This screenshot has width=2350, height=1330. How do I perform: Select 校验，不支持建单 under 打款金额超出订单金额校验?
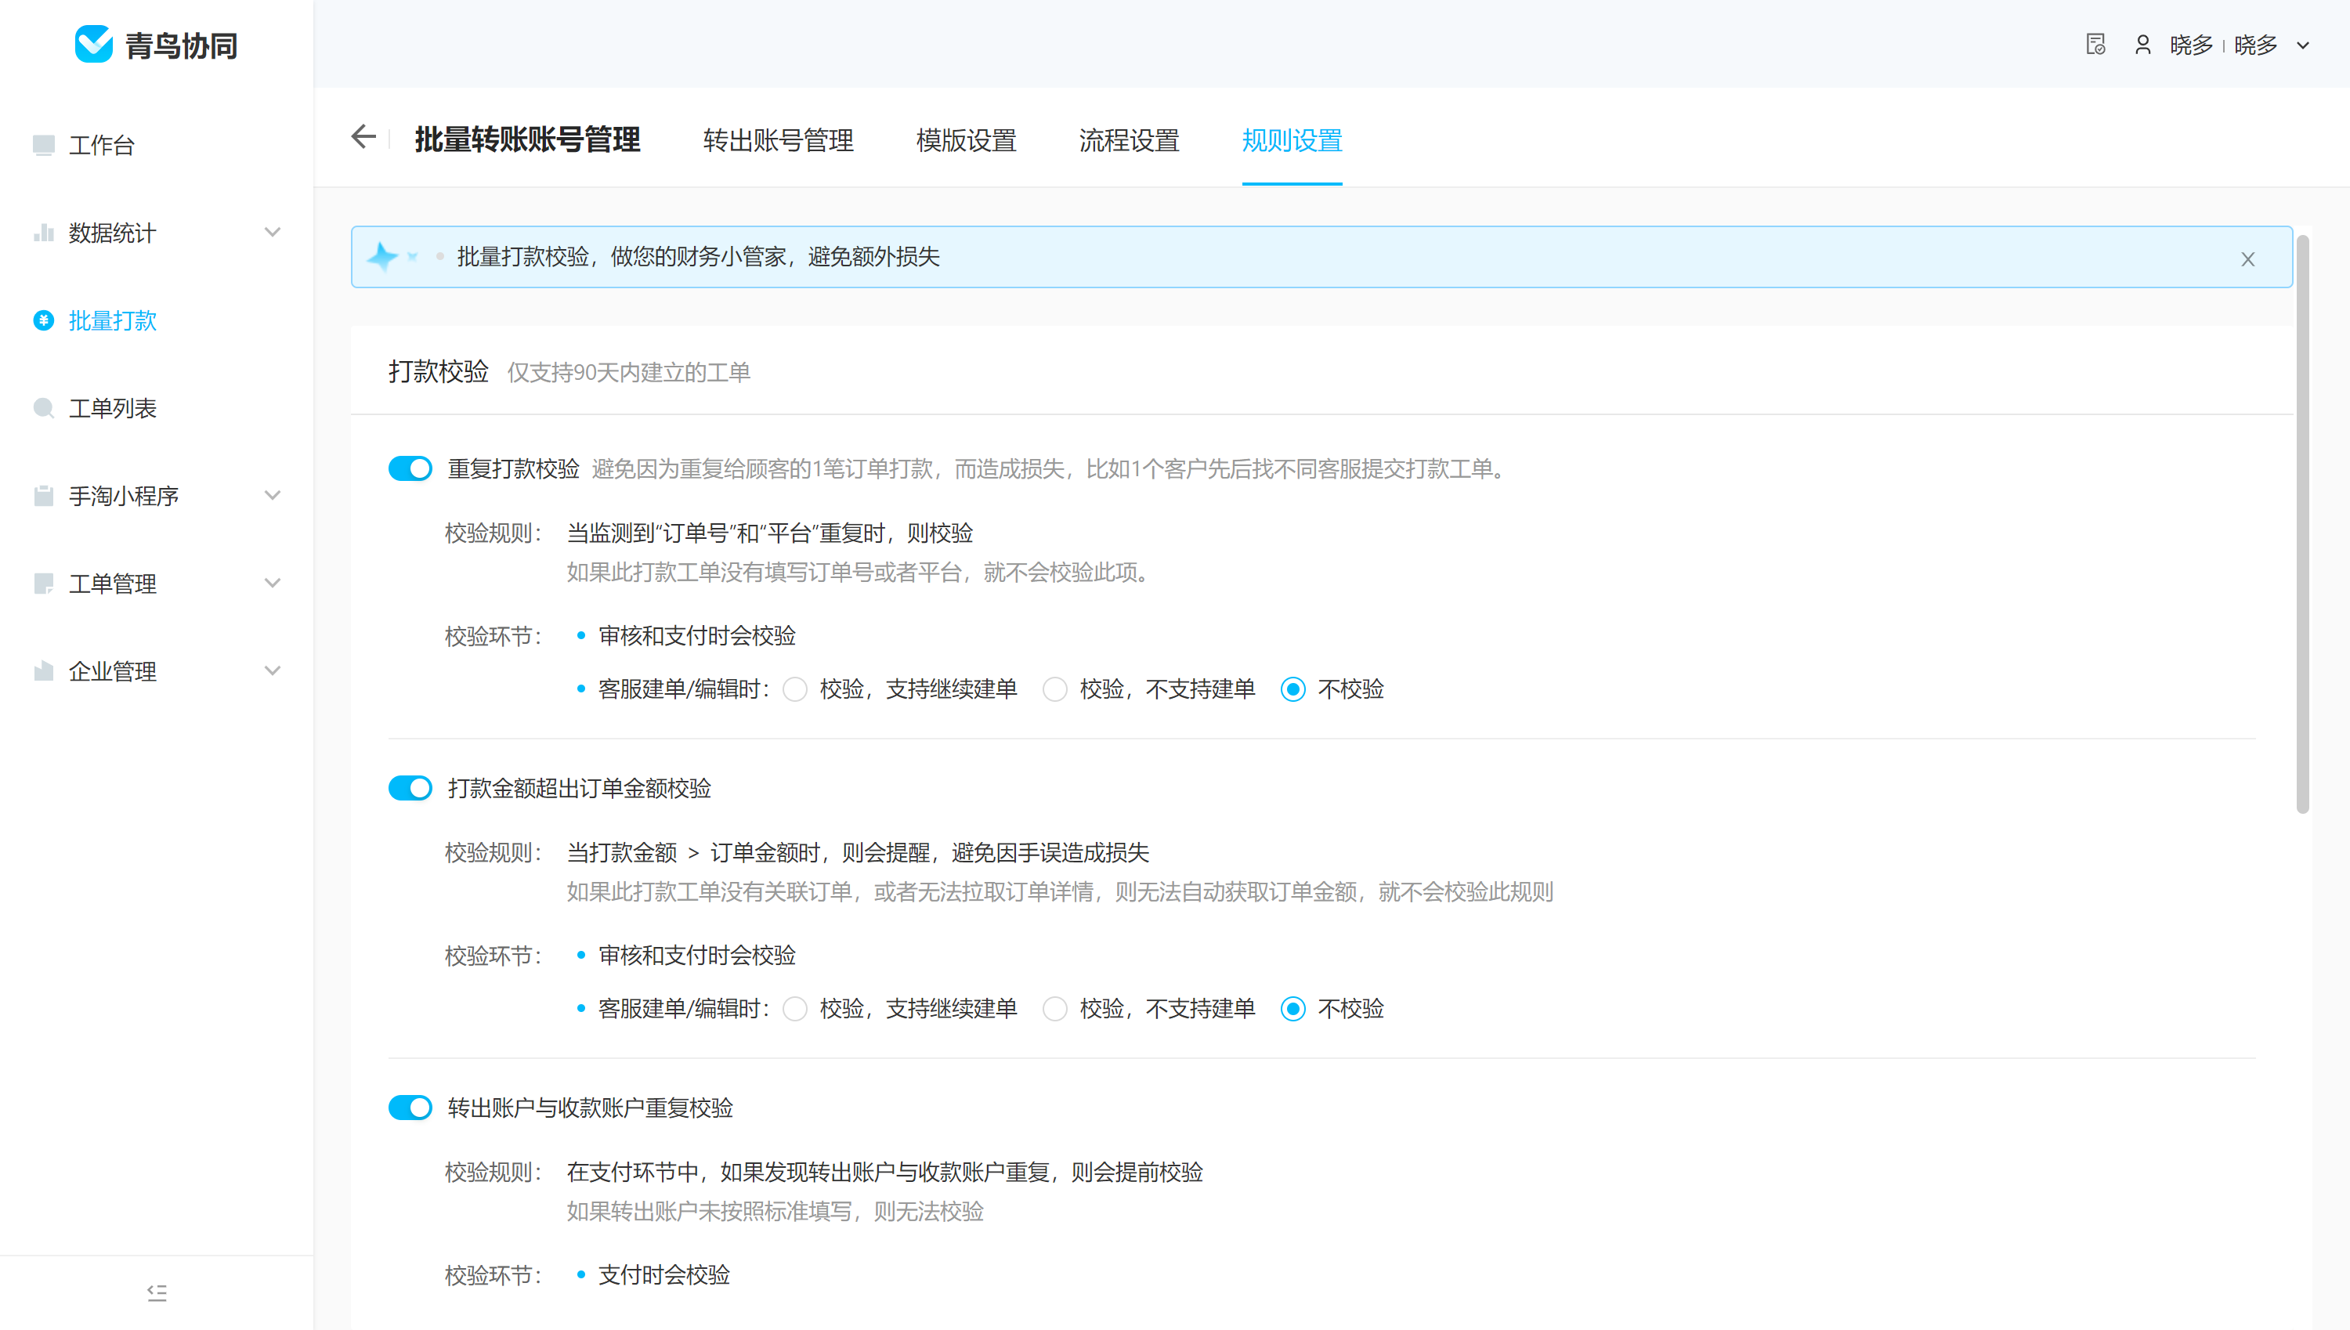coord(1055,1010)
